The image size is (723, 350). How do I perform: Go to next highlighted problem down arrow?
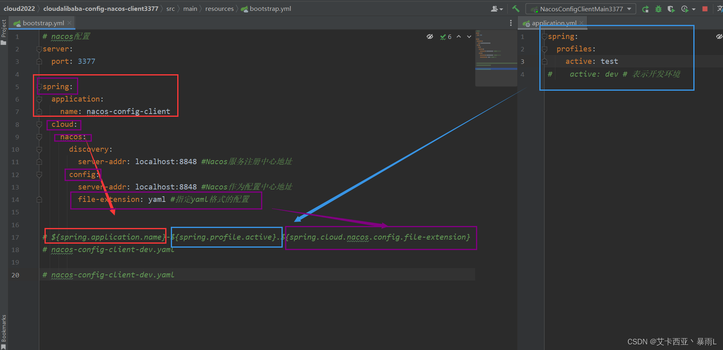[469, 37]
